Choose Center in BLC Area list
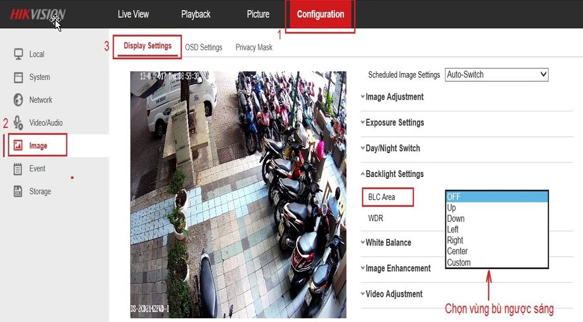The image size is (583, 322). [457, 251]
